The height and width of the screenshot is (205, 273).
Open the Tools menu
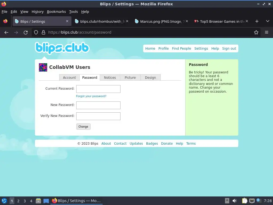[x=73, y=12]
